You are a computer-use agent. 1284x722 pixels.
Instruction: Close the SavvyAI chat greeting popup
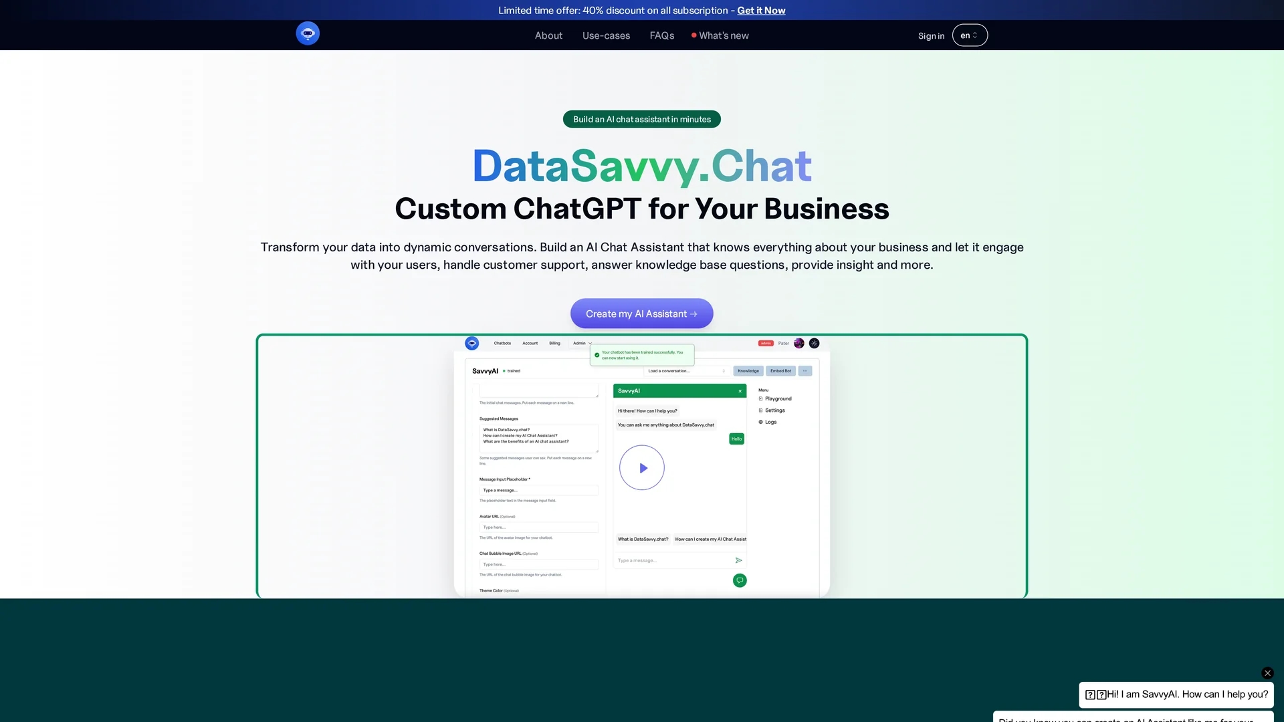tap(1267, 673)
